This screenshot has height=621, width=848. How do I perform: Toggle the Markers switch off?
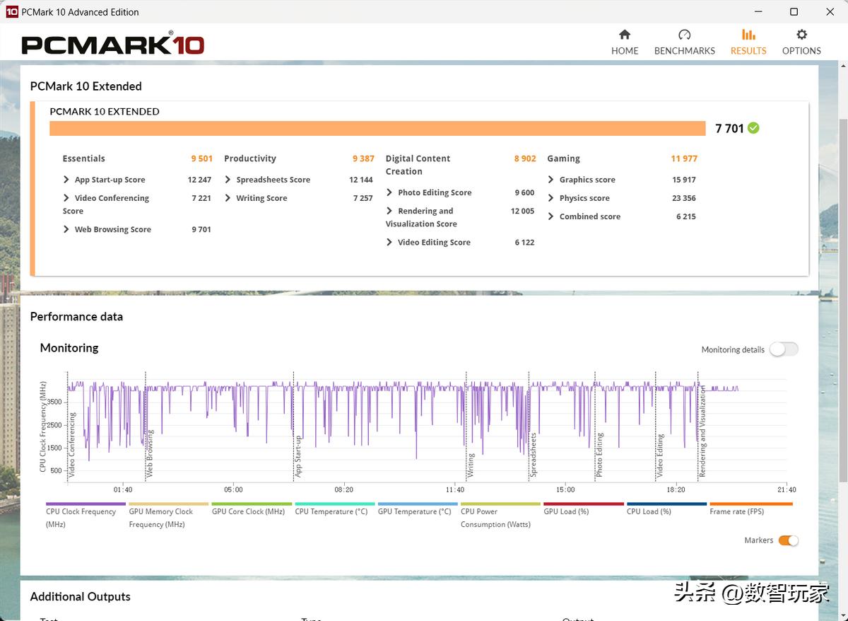(x=789, y=540)
